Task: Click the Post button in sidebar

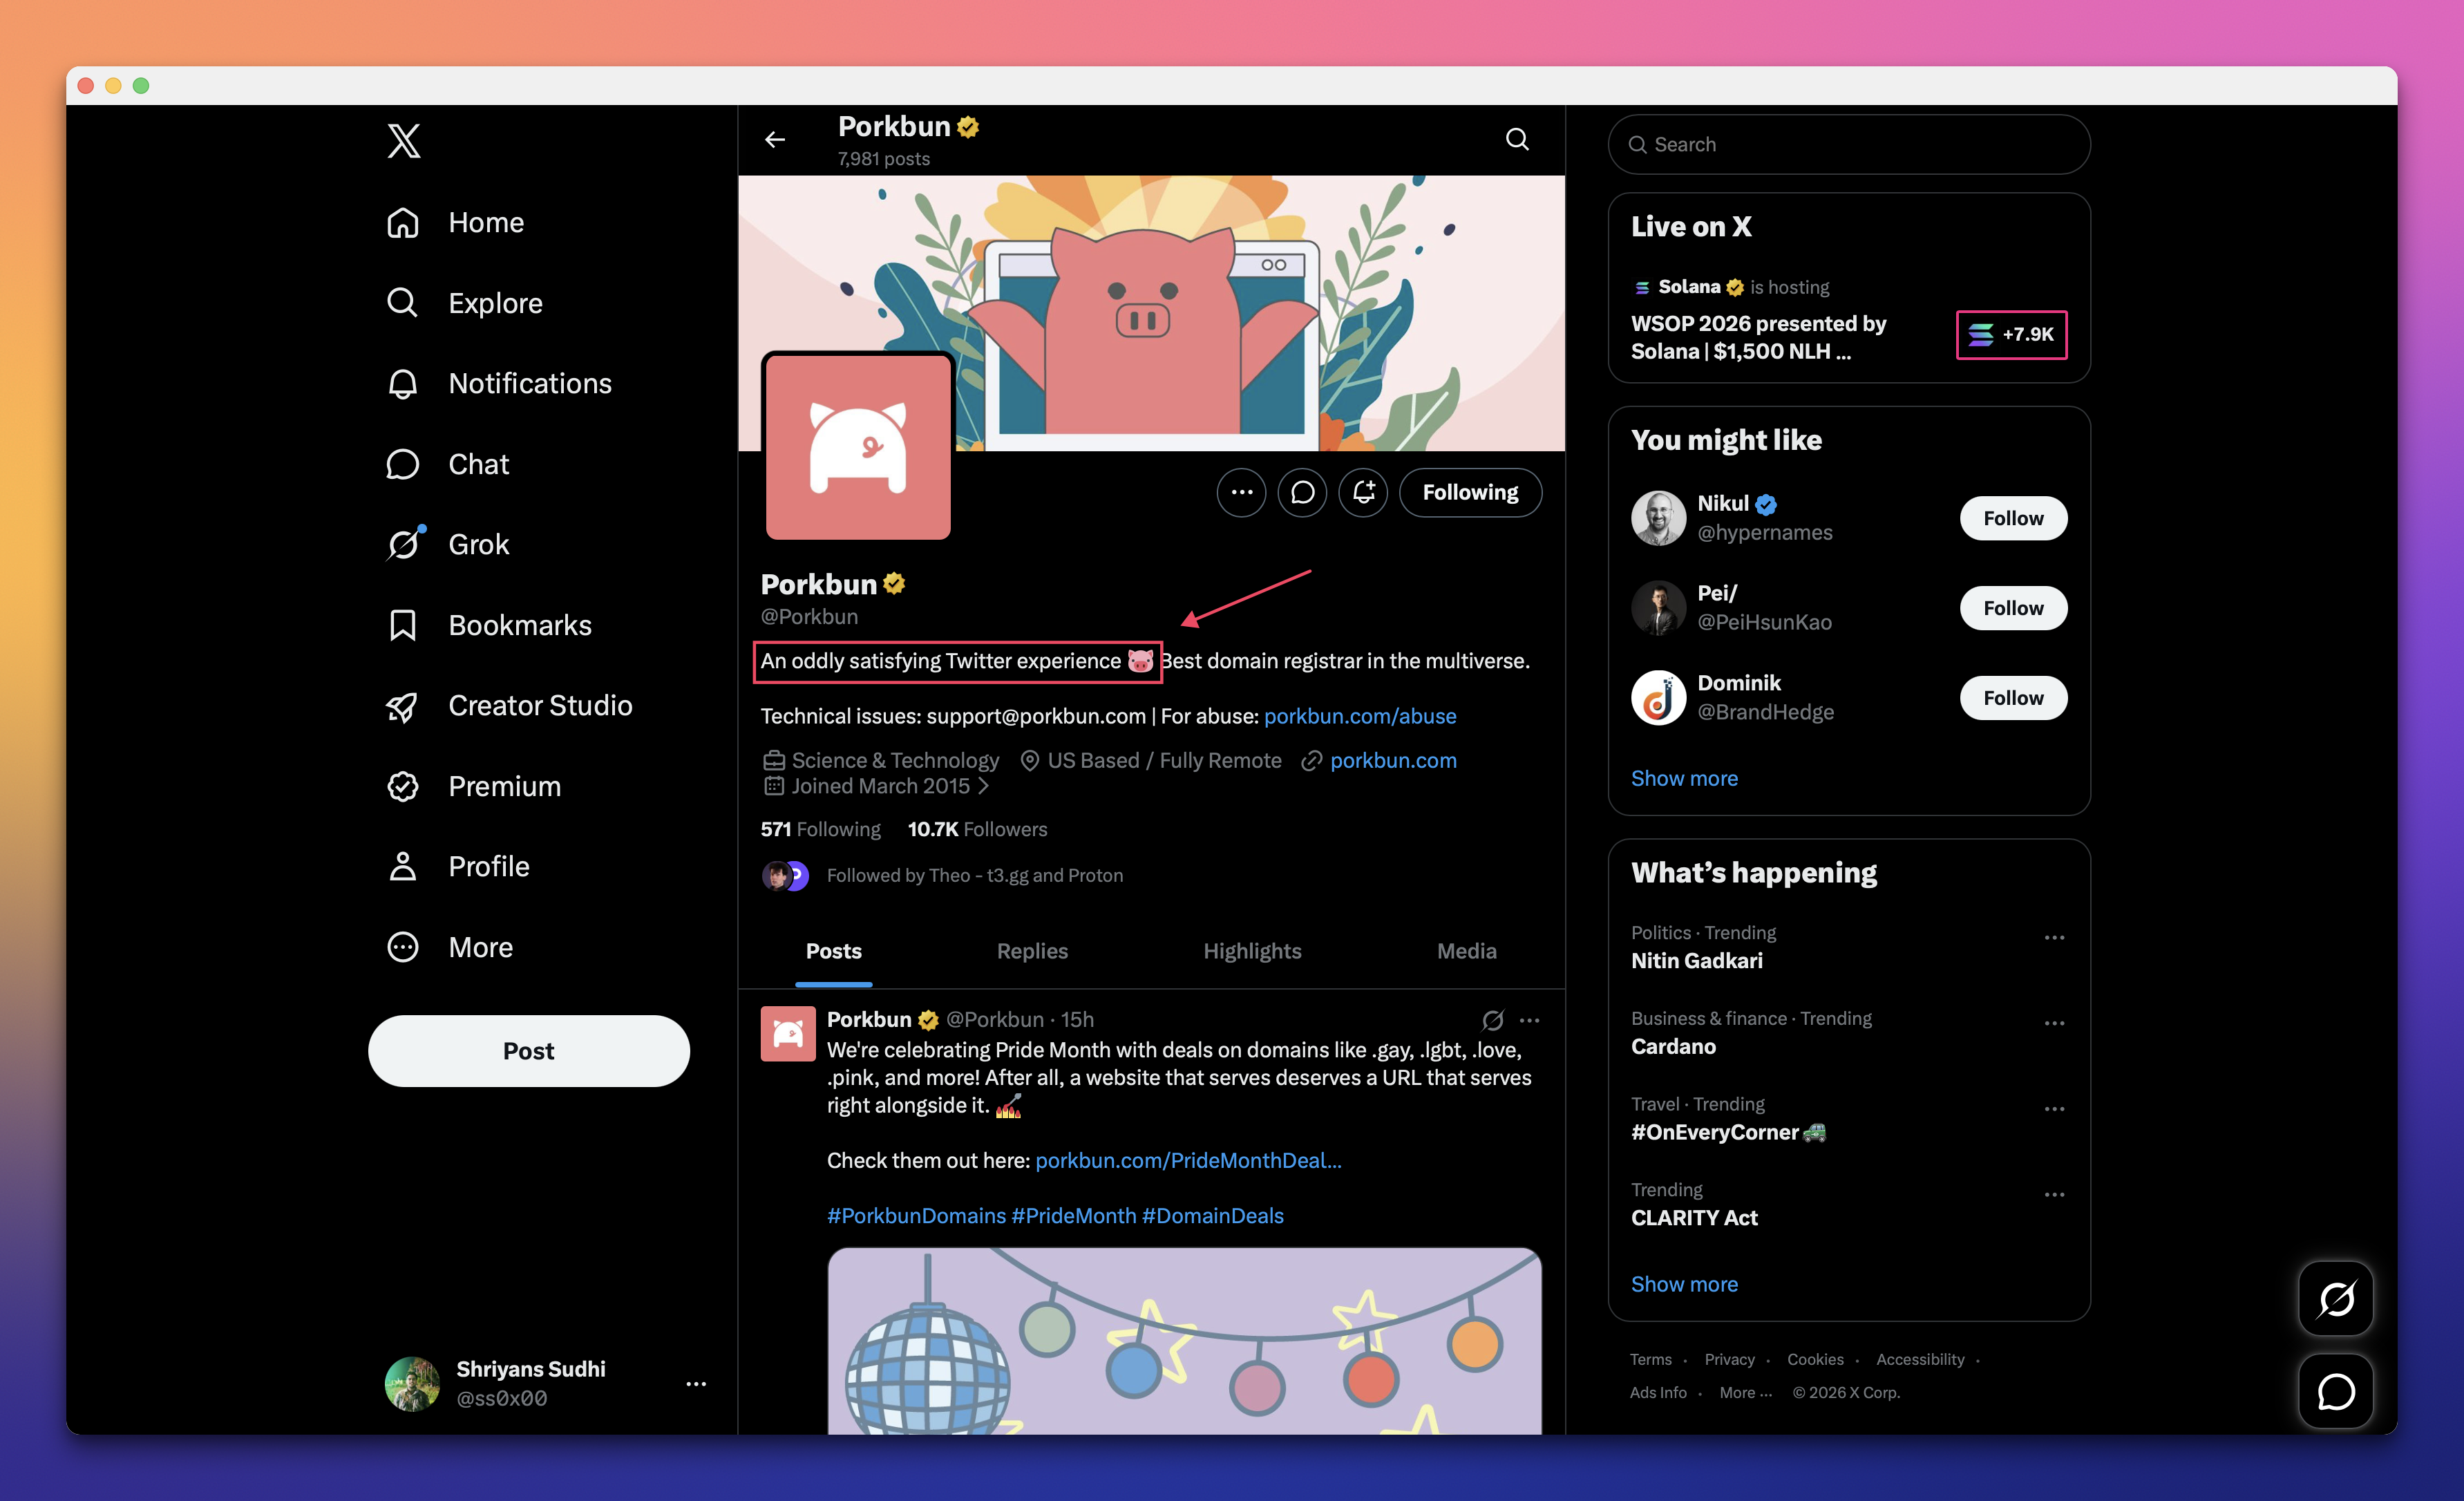Action: 528,1051
